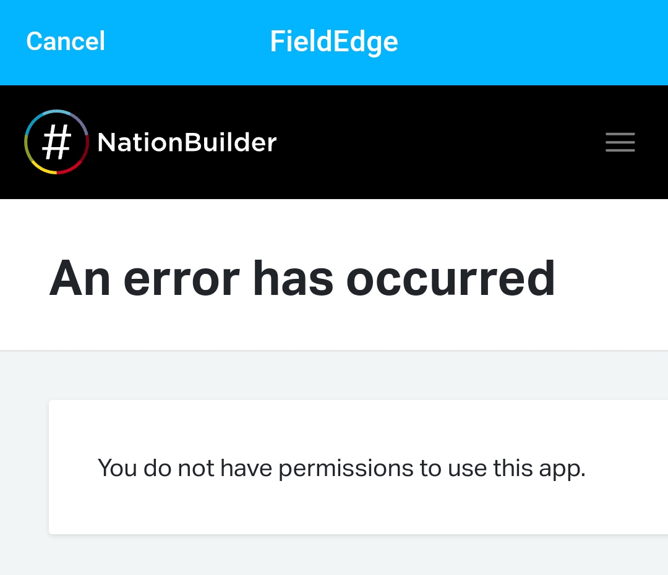Click the "An error has occurred" heading
Image resolution: width=668 pixels, height=575 pixels.
302,278
